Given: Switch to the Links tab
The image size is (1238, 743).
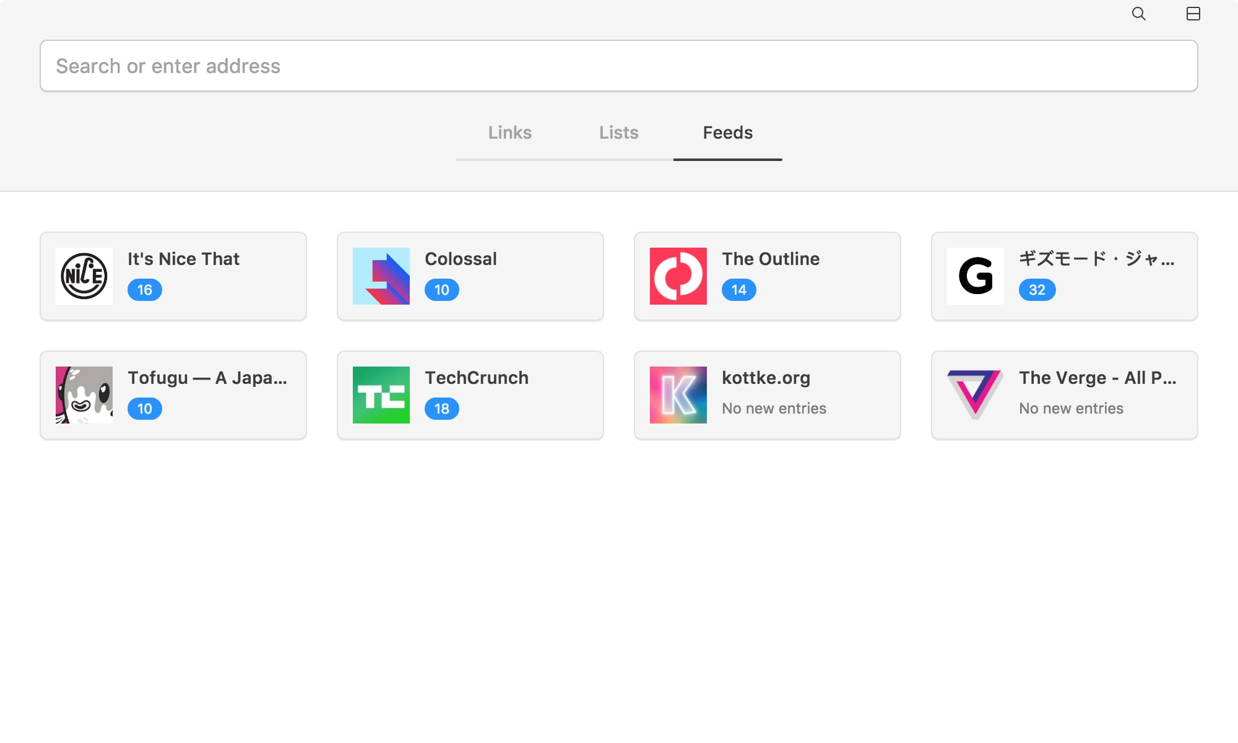Looking at the screenshot, I should [x=510, y=133].
